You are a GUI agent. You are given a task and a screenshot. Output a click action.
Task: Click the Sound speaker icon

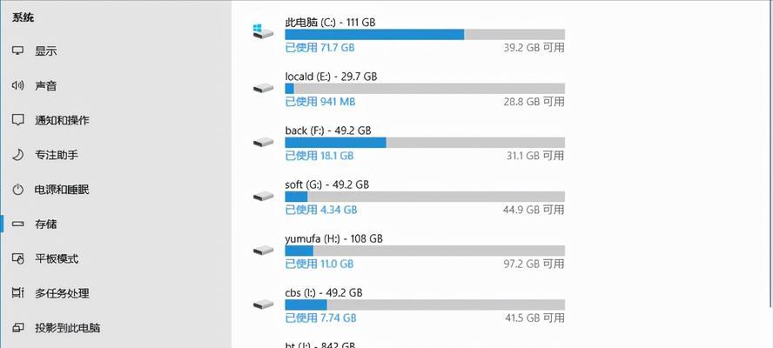click(x=17, y=85)
